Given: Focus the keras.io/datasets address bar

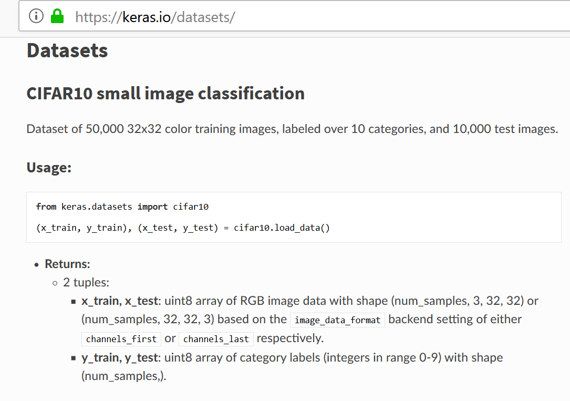Looking at the screenshot, I should coord(294,16).
